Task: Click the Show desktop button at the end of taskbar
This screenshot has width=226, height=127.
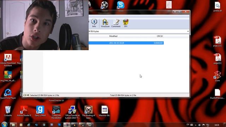Action: 225,125
